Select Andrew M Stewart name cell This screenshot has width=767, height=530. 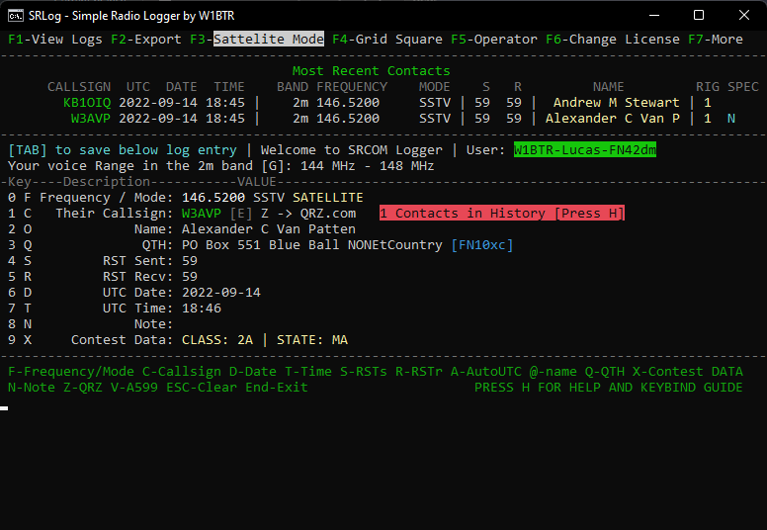(x=617, y=103)
